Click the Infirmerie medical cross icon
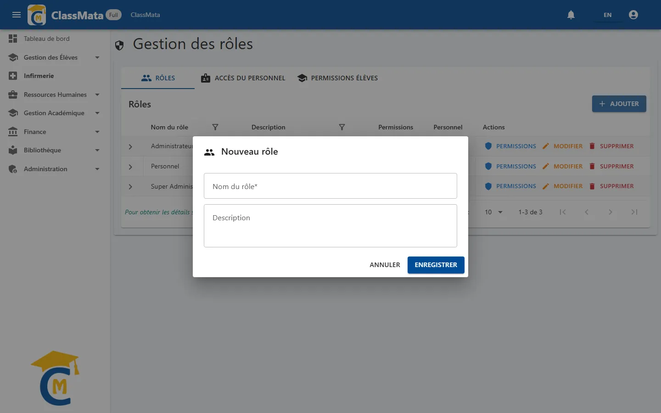Image resolution: width=661 pixels, height=413 pixels. pos(13,76)
